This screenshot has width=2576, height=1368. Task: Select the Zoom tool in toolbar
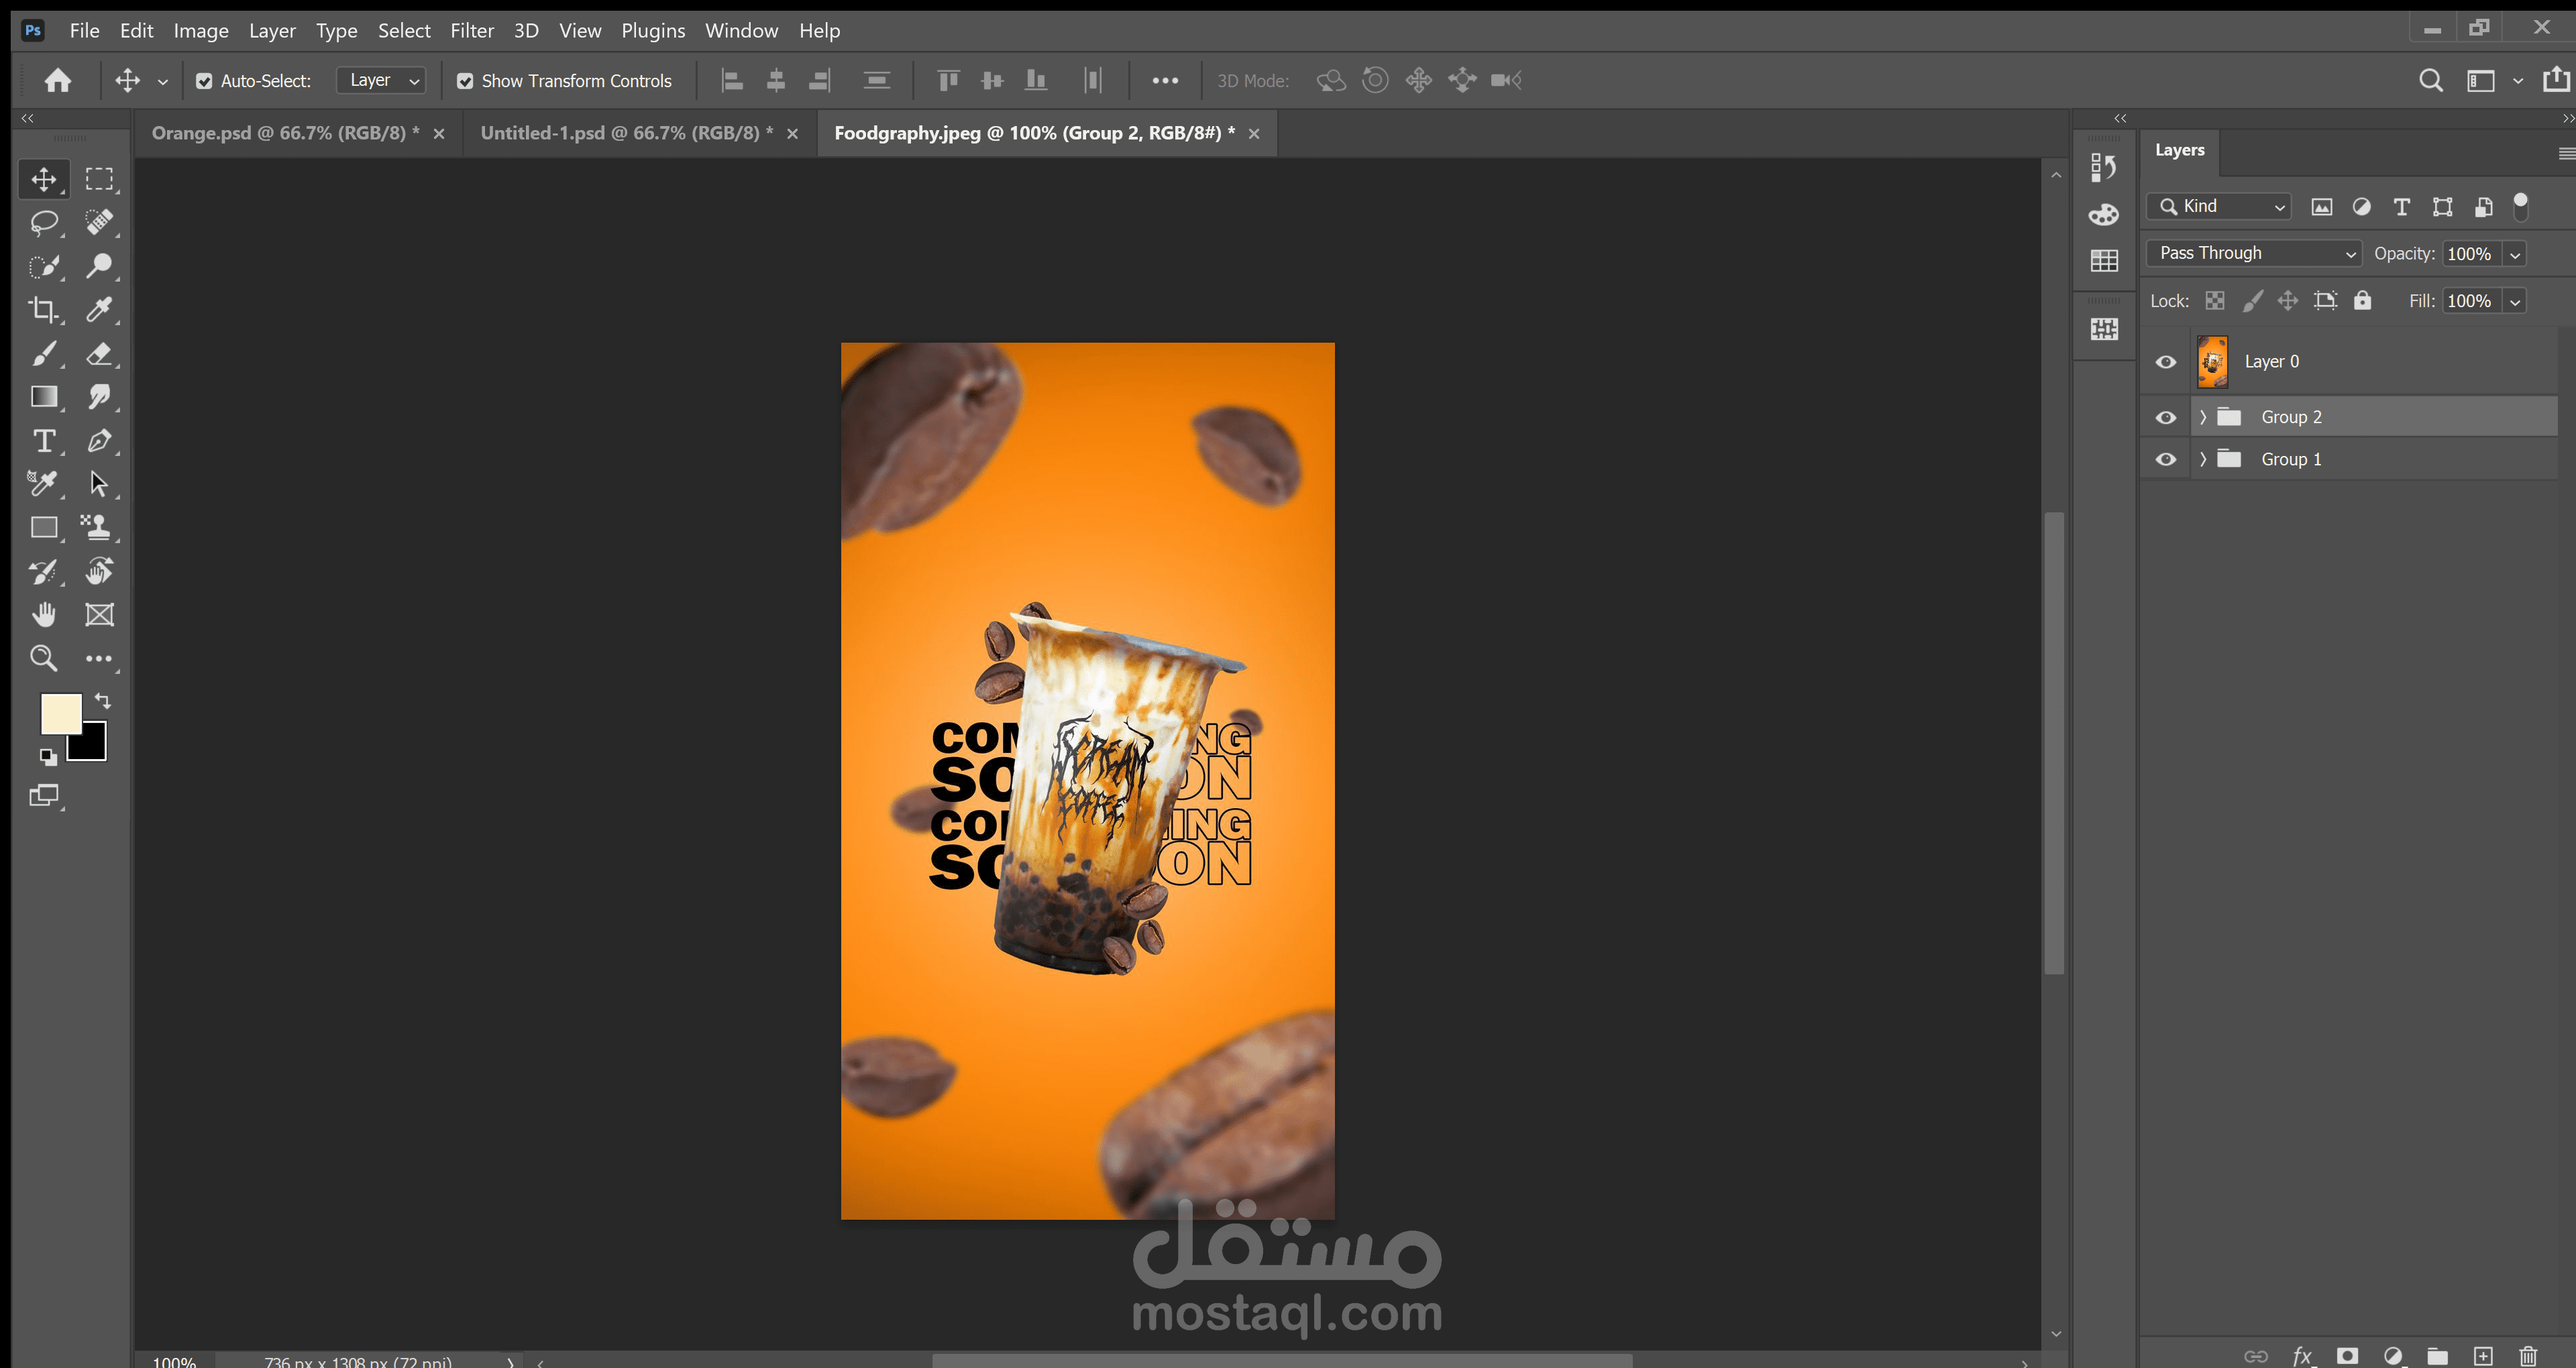click(x=43, y=658)
